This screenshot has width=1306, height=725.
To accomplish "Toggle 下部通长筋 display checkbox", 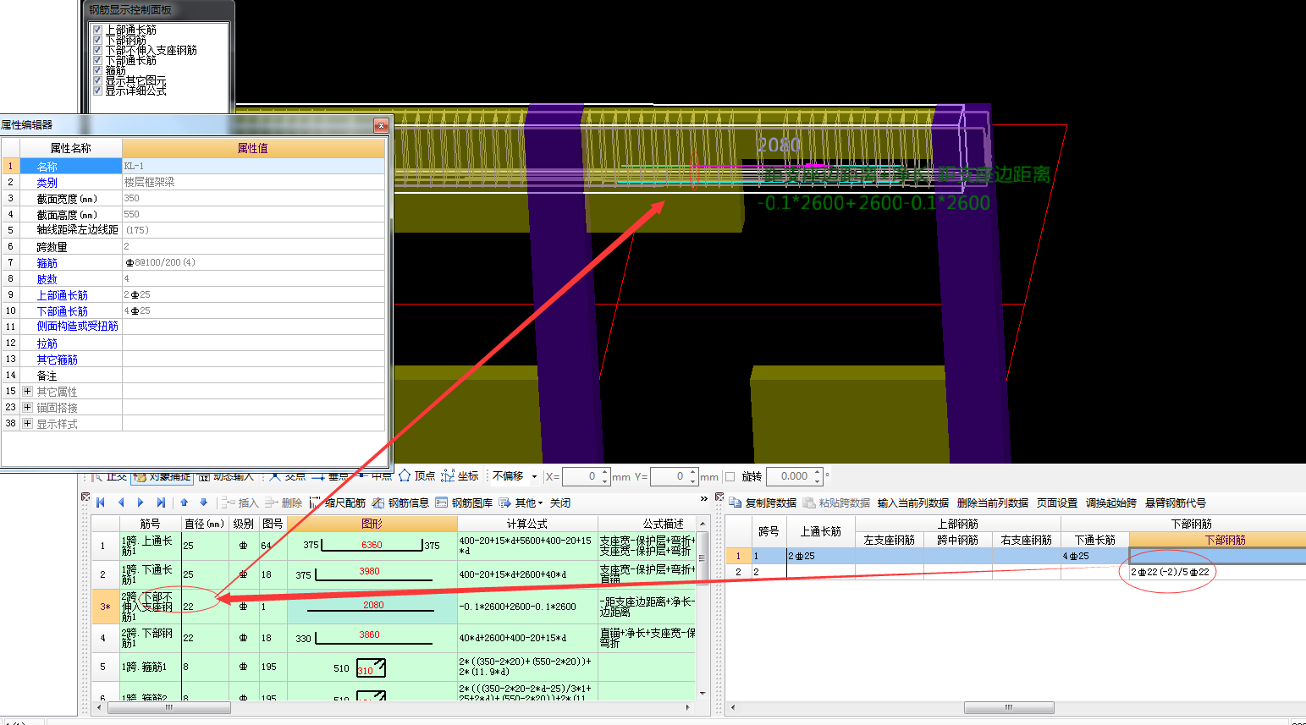I will (x=98, y=60).
